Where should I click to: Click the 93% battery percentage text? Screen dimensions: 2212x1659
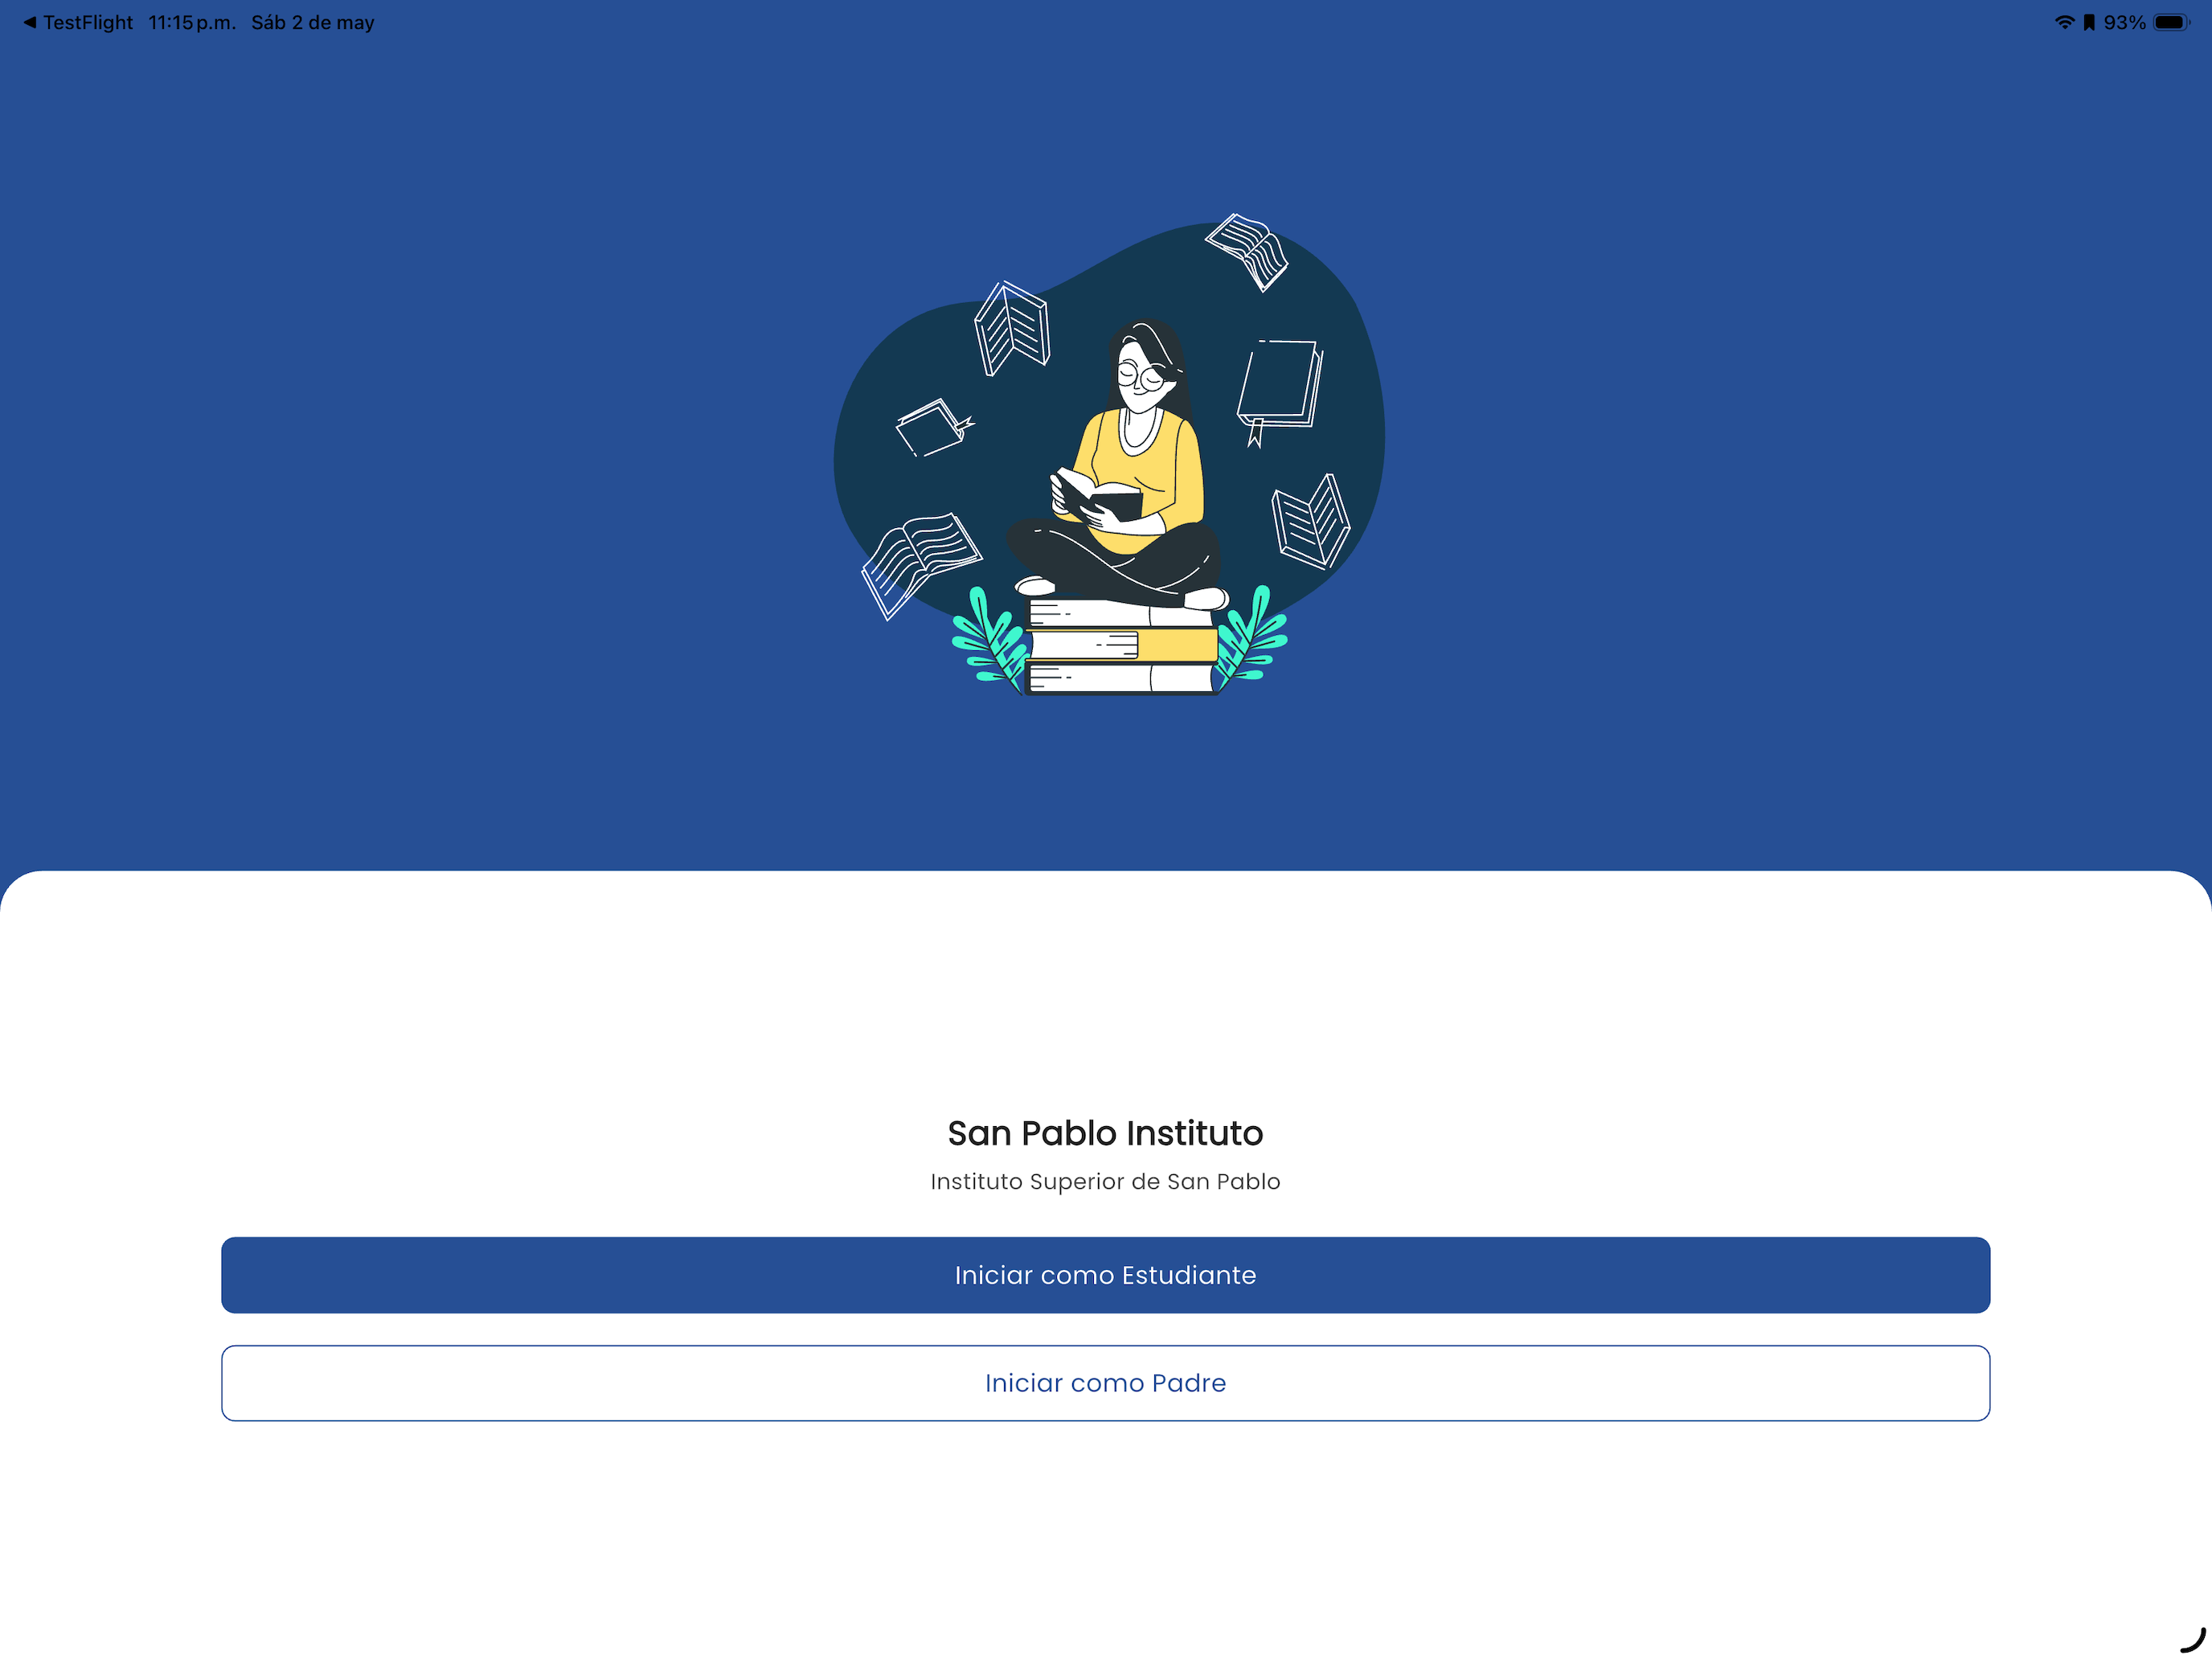[x=2124, y=22]
